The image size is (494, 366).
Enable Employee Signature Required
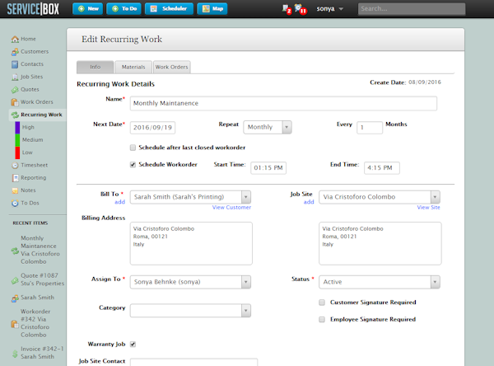point(322,320)
